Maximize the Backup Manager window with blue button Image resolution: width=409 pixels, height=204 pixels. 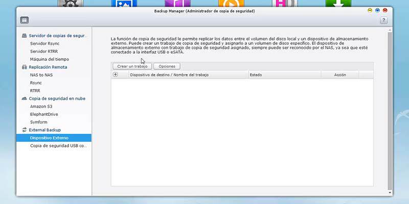377,11
